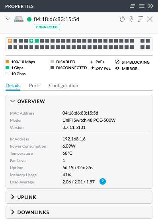Pop out the properties panel with arrow icon
Image resolution: width=158 pixels, height=224 pixels.
point(140,19)
